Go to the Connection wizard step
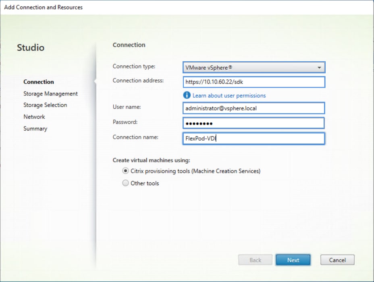 pos(39,82)
